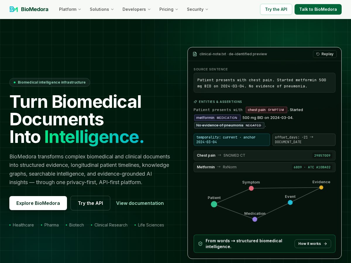
Task: Open the Platform menu
Action: click(70, 9)
